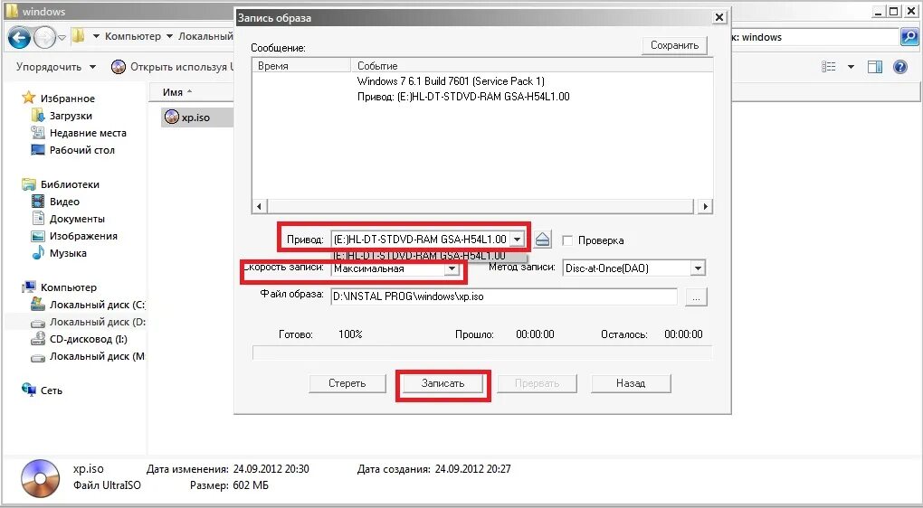This screenshot has height=508, width=923.
Task: Click the Explorer search box
Action: 816,37
